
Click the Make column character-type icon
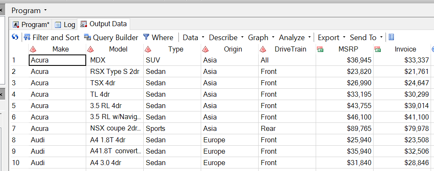(33, 49)
